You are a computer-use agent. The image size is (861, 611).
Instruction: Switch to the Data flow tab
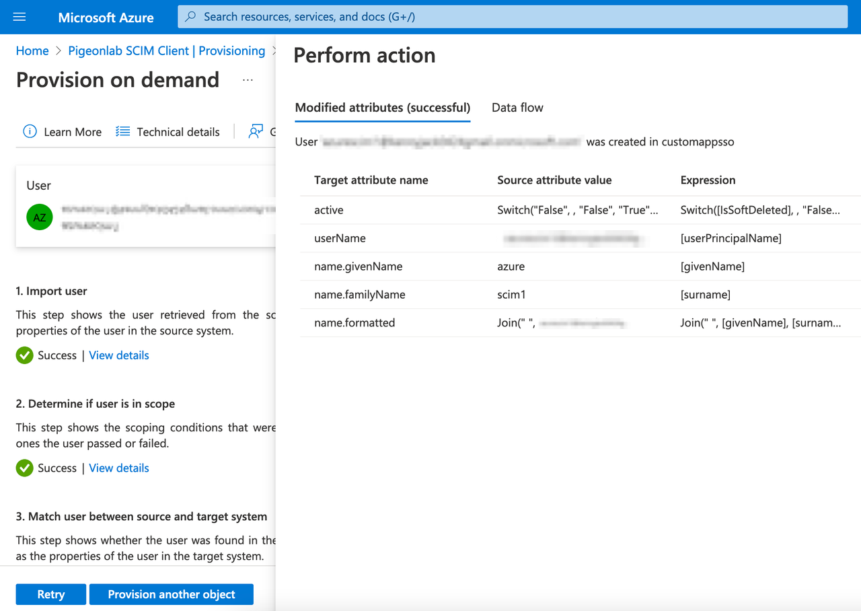point(517,108)
